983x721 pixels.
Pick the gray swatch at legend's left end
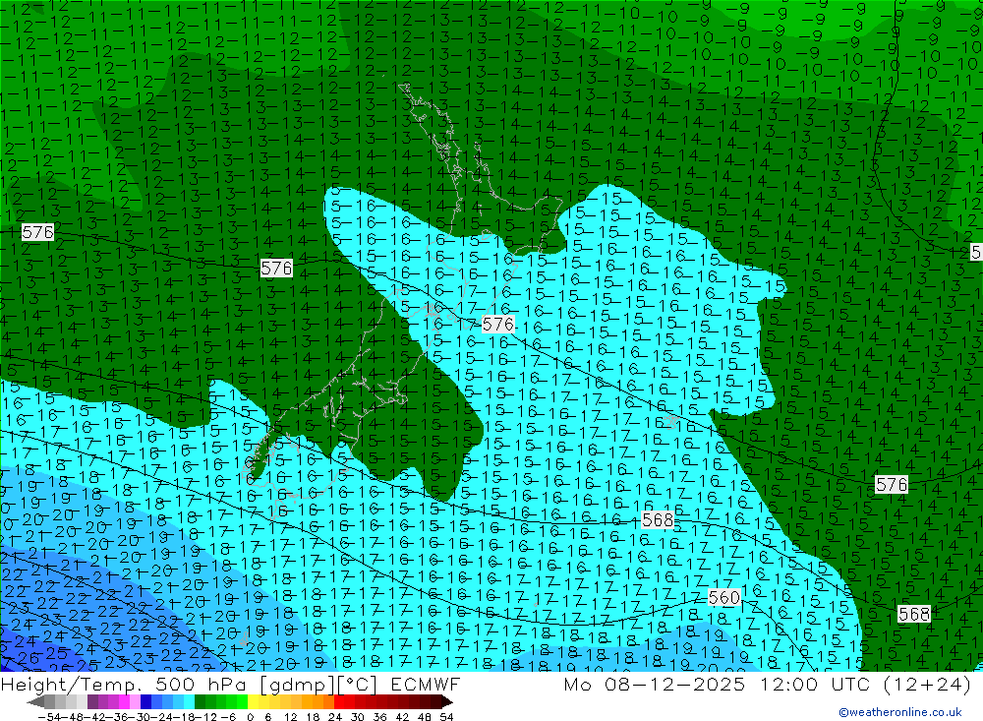coord(50,702)
